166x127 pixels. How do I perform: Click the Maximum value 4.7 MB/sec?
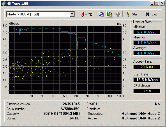(x=147, y=43)
